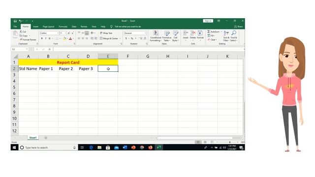Click the Fill button in Editing group
The height and width of the screenshot is (177, 315).
tap(211, 36)
